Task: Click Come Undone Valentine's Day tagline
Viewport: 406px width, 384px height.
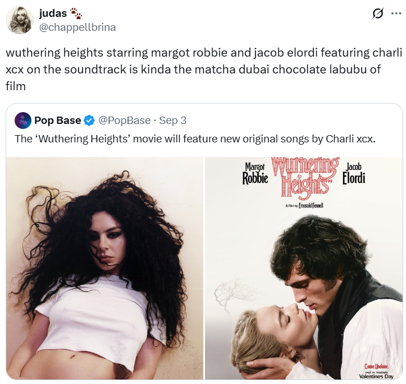Action: 376,371
